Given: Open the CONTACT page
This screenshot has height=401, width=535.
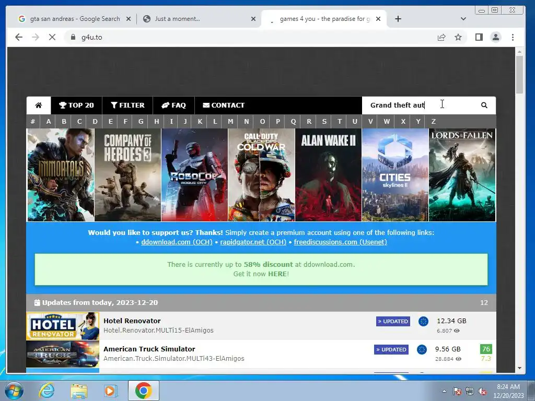Looking at the screenshot, I should coord(224,105).
